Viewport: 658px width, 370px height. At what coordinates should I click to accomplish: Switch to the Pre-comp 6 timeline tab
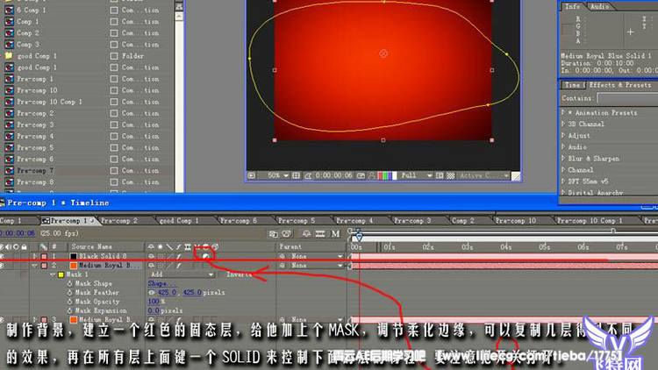point(239,221)
